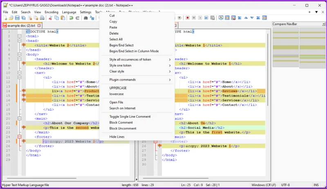
Task: Select UPPERCASE in the context menu
Action: tap(137, 88)
